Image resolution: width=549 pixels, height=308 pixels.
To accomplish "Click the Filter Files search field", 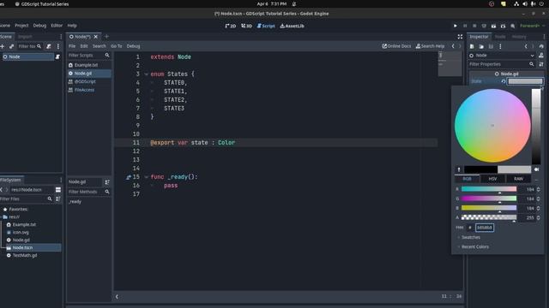I will click(27, 198).
